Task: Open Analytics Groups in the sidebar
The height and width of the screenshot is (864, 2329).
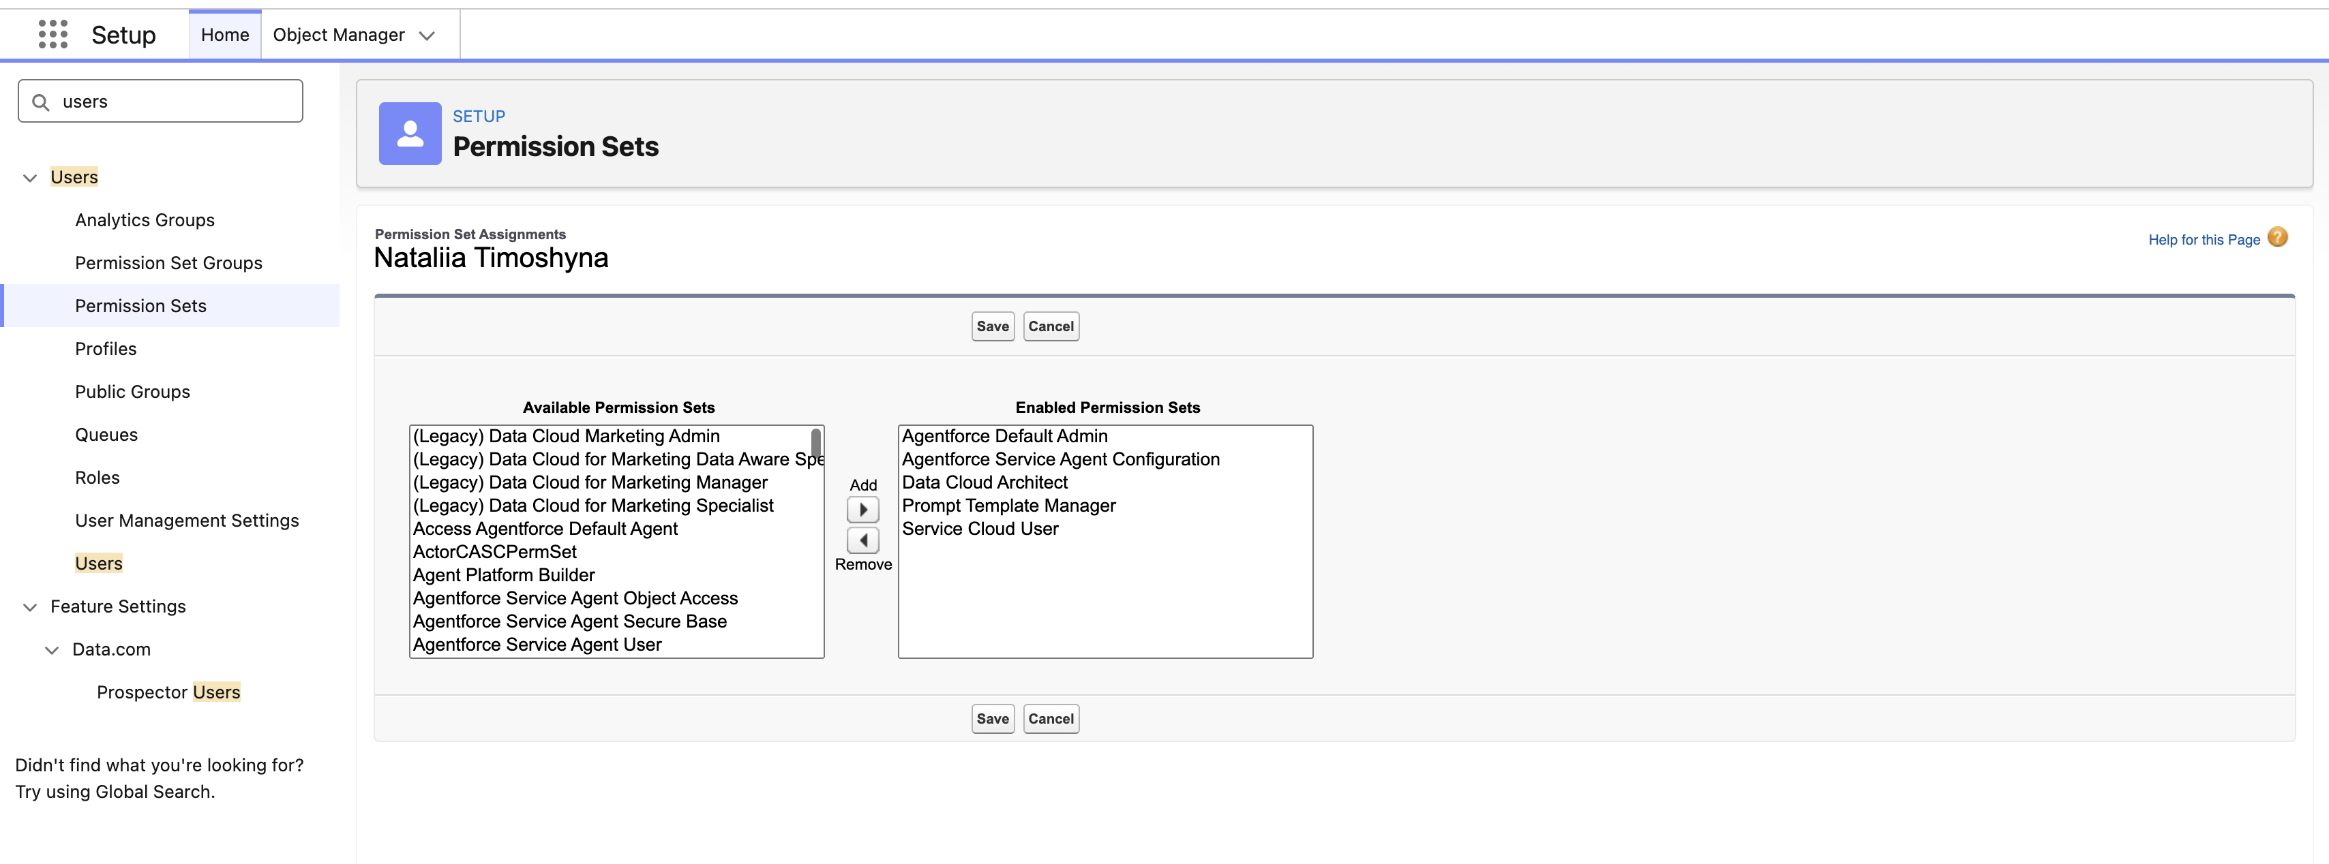Action: click(x=145, y=219)
